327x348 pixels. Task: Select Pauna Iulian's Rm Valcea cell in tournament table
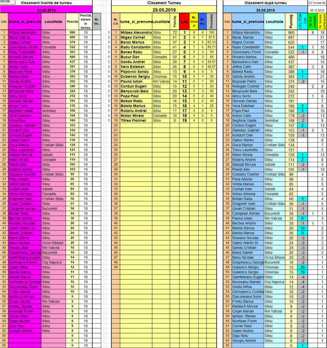tap(161, 81)
